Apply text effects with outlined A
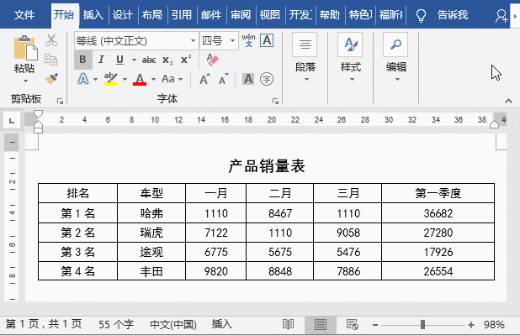The width and height of the screenshot is (520, 335). [x=83, y=79]
